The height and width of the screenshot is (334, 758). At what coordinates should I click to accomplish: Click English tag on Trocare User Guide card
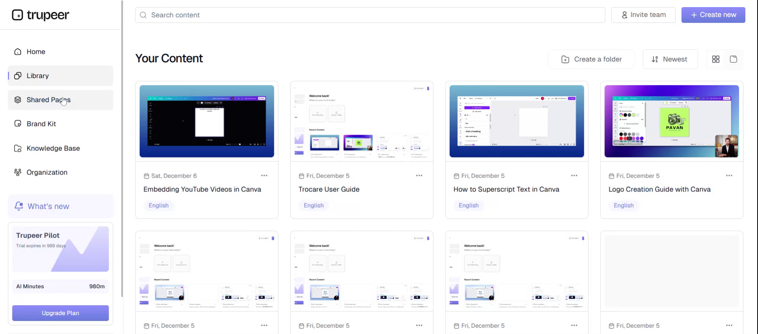313,205
